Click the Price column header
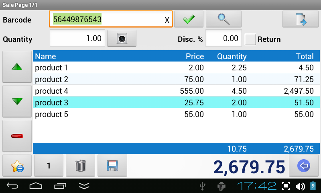Image resolution: width=321 pixels, height=193 pixels. click(195, 56)
